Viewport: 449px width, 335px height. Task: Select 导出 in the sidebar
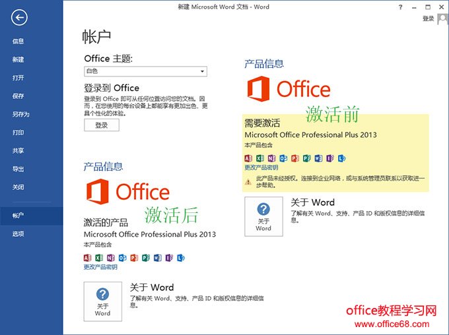tap(18, 169)
